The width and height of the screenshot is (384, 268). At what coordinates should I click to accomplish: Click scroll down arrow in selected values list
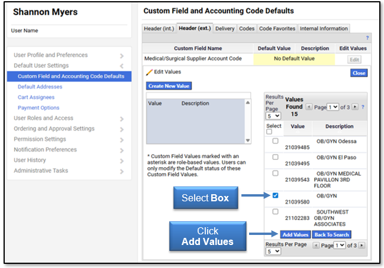248,140
